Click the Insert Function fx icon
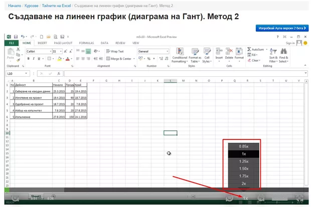The width and height of the screenshot is (311, 207). tap(59, 74)
